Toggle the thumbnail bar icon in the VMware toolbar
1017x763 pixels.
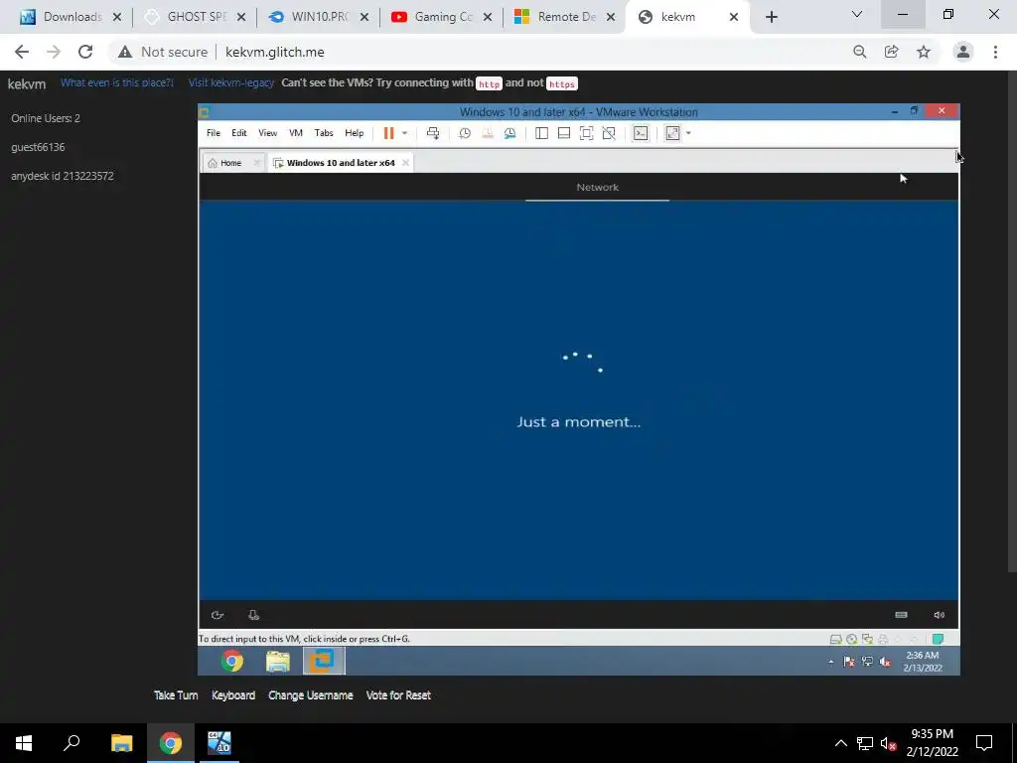(564, 133)
